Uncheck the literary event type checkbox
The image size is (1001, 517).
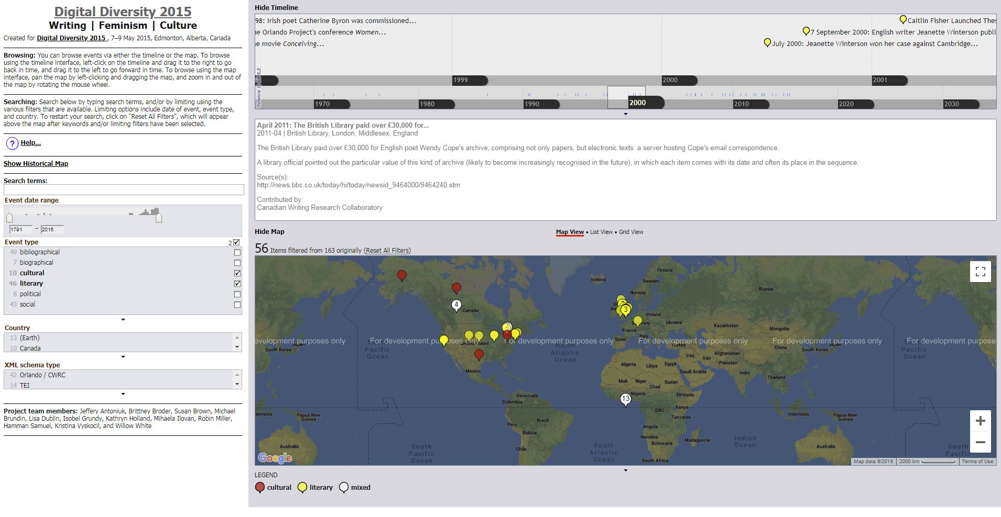pyautogui.click(x=237, y=284)
